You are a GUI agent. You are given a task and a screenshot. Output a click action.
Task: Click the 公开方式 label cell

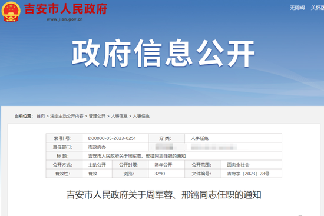[x=64, y=165]
